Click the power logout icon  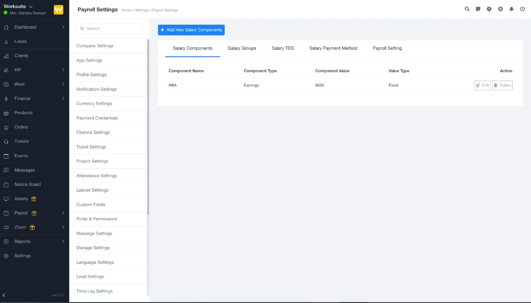pyautogui.click(x=523, y=9)
